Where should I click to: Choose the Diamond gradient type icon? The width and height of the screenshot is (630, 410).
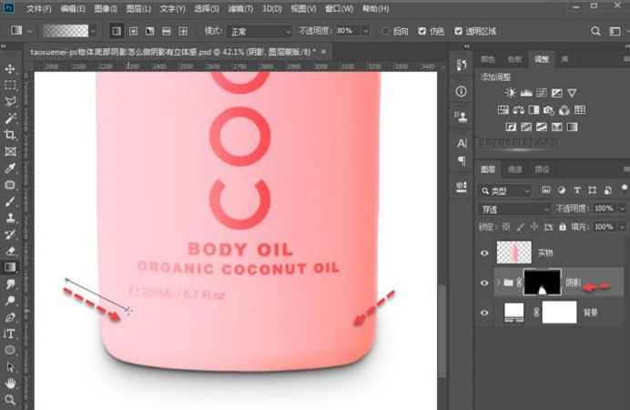pyautogui.click(x=183, y=31)
